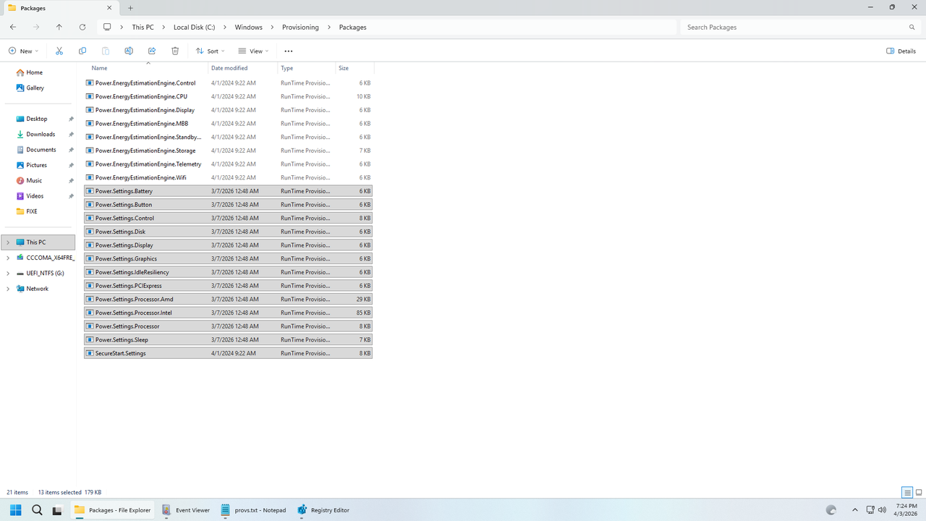Select Power.Settings.PCIExpress file
This screenshot has height=521, width=926.
click(x=228, y=286)
